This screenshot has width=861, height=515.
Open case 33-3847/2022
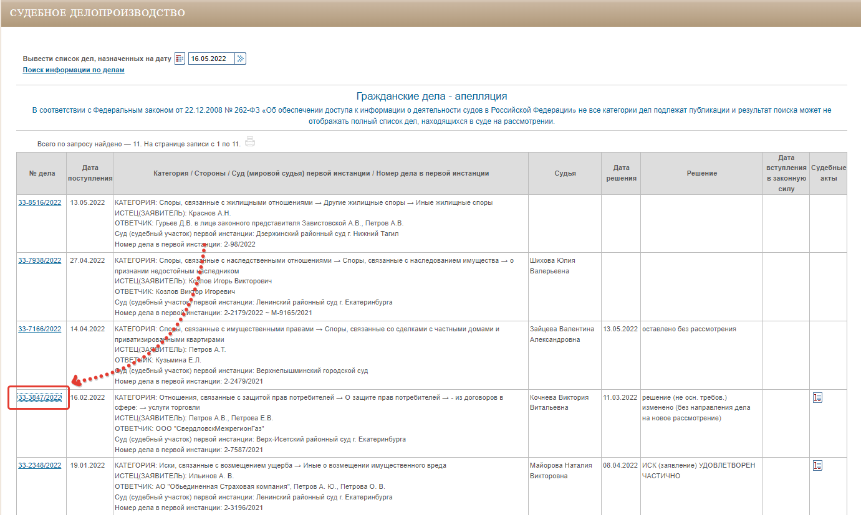coord(40,397)
